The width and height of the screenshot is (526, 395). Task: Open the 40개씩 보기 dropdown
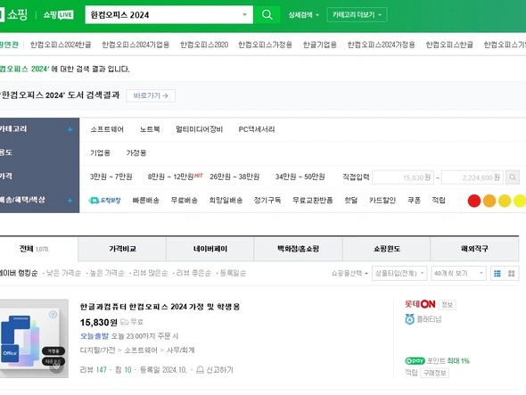click(x=458, y=273)
